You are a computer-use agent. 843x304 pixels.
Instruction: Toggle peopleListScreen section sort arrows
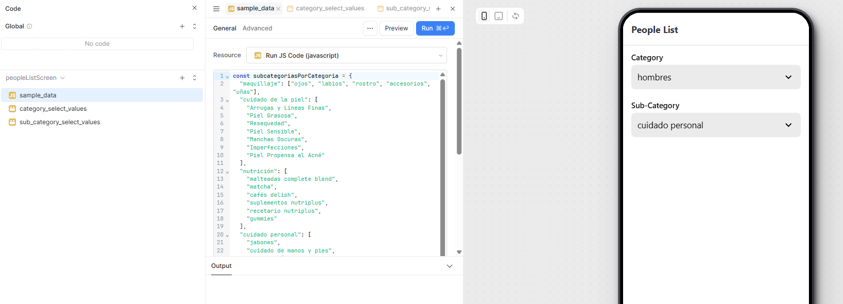[x=195, y=78]
